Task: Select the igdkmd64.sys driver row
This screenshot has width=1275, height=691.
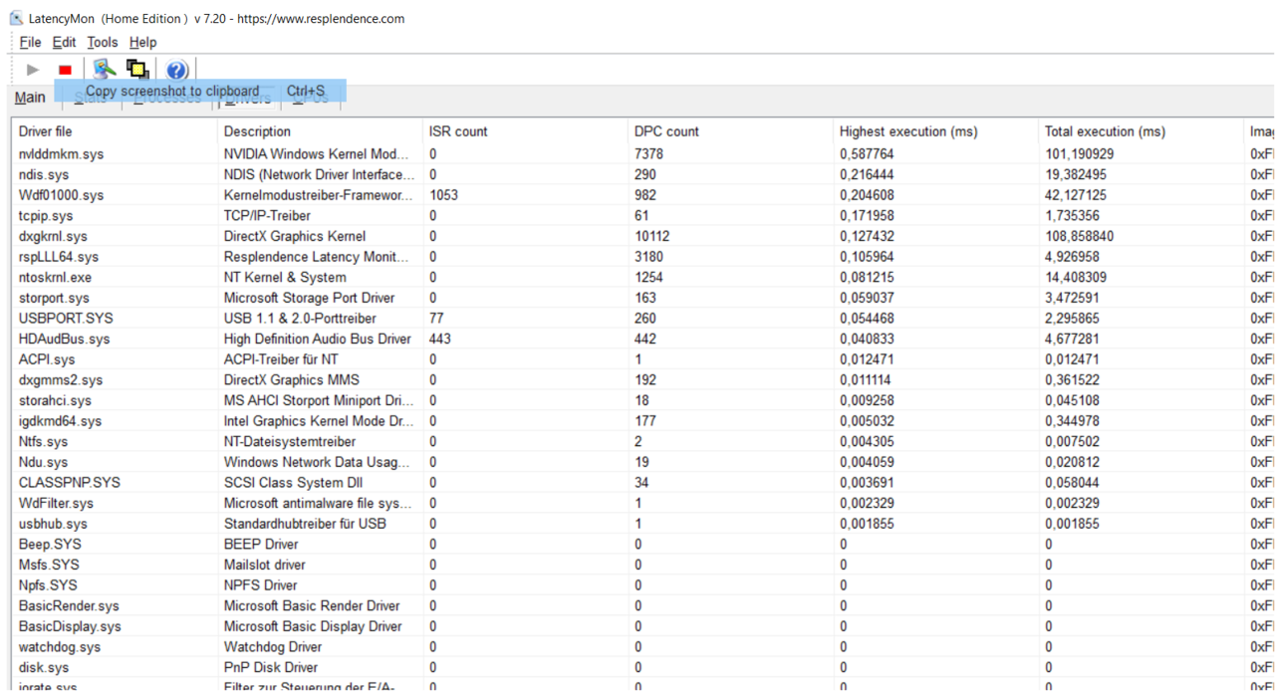Action: (x=642, y=421)
